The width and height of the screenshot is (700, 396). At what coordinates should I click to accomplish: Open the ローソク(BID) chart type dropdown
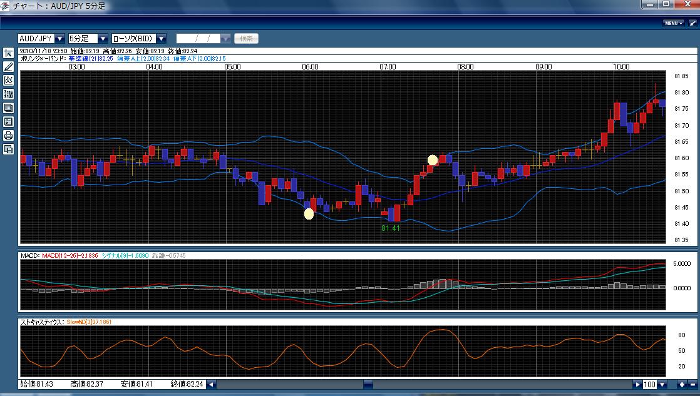click(x=161, y=39)
